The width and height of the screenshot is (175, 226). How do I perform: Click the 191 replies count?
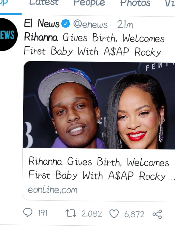43,213
